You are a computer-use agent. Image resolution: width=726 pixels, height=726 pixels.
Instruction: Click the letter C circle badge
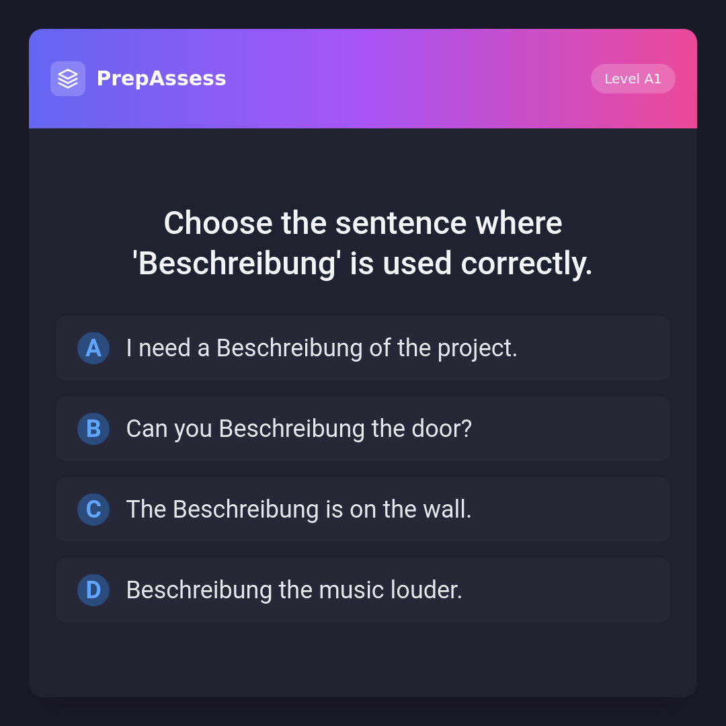[x=93, y=510]
